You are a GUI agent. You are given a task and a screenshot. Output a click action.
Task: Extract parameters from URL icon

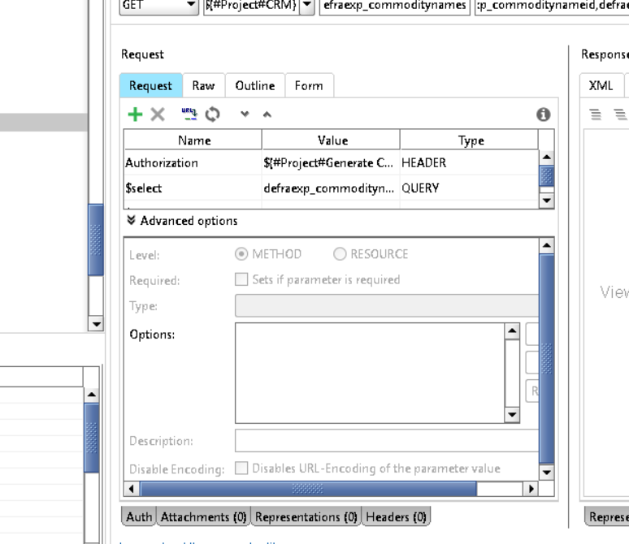tap(189, 114)
